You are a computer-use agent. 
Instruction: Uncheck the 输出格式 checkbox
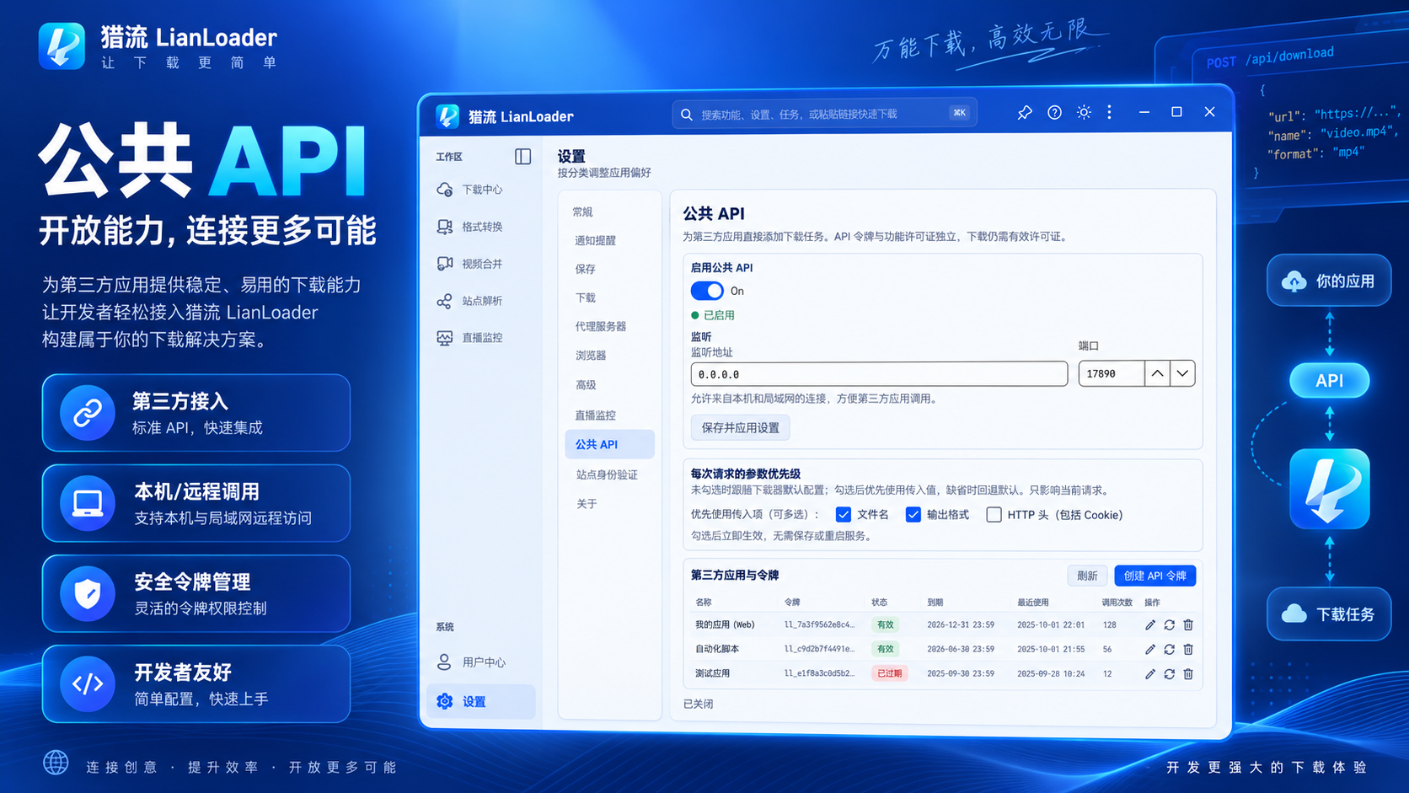pos(913,515)
